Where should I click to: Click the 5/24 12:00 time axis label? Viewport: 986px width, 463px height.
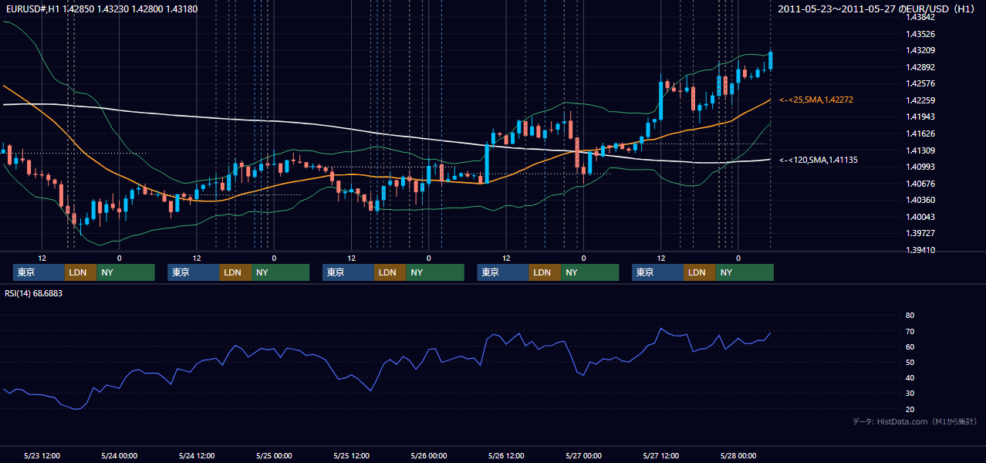(x=196, y=455)
